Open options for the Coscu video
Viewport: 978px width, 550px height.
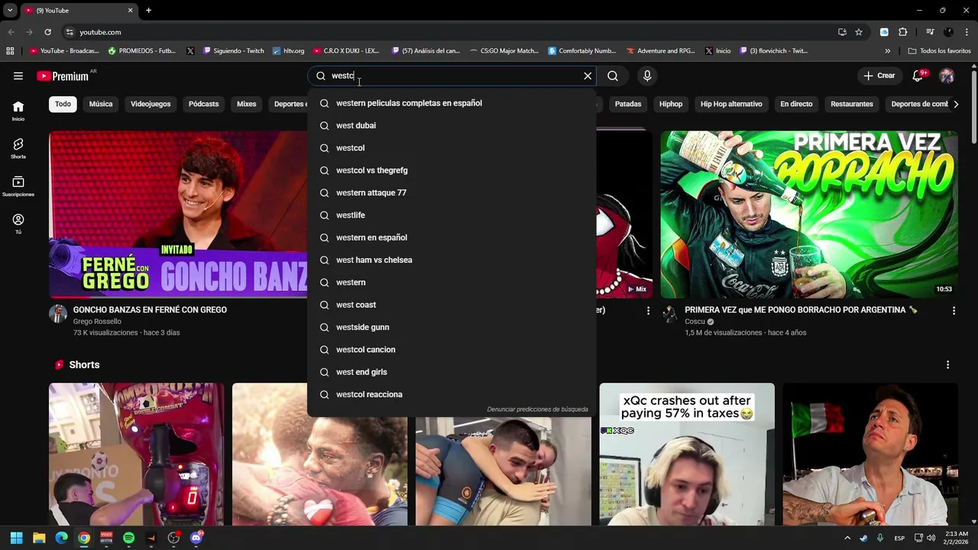pyautogui.click(x=954, y=310)
